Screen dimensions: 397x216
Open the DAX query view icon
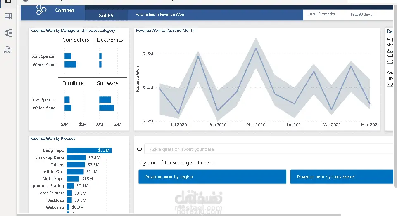pyautogui.click(x=7, y=49)
